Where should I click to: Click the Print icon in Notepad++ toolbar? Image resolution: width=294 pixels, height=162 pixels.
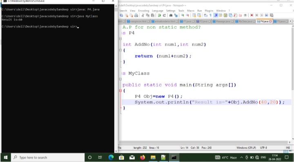[136, 15]
